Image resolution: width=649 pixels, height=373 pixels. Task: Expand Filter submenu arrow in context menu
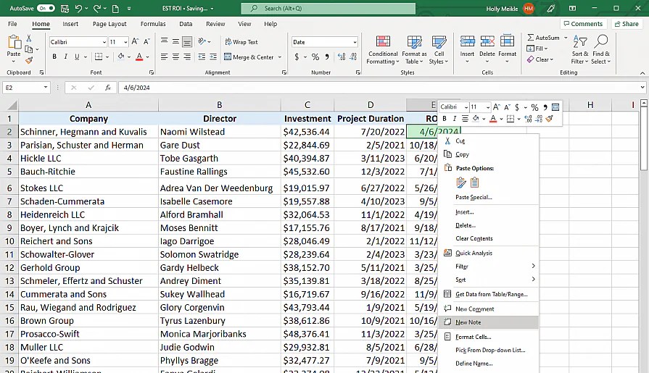tap(533, 266)
